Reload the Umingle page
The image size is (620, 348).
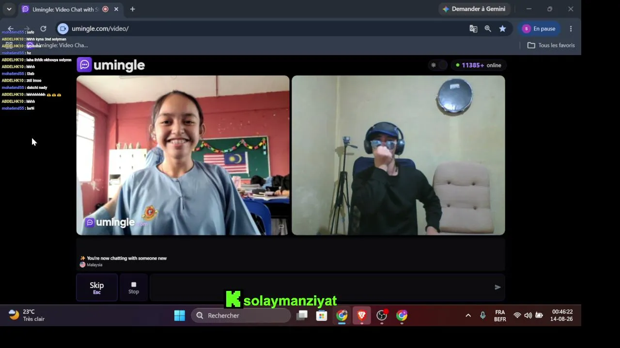(x=43, y=29)
